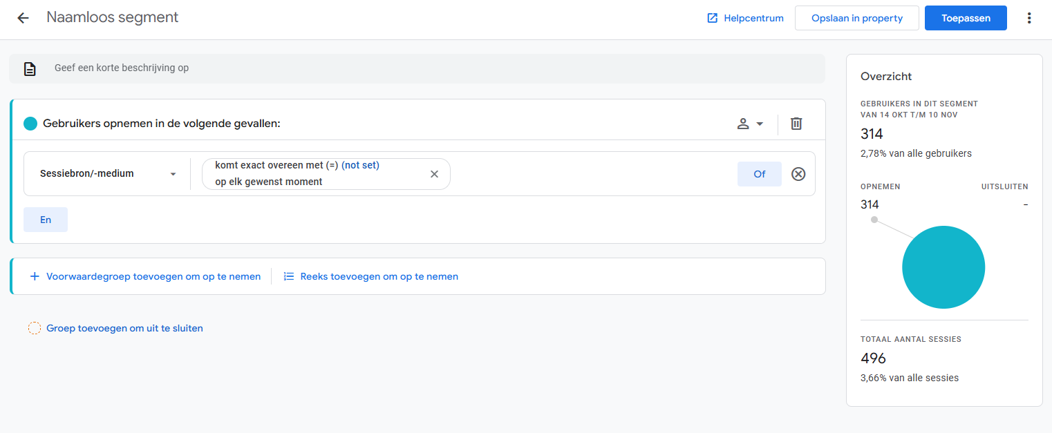Image resolution: width=1052 pixels, height=433 pixels.
Task: Open the user scope dropdown
Action: 750,124
